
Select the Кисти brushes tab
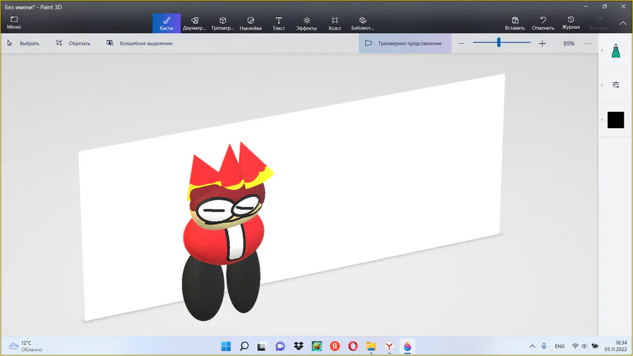166,23
